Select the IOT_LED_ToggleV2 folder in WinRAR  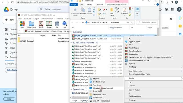26,41
